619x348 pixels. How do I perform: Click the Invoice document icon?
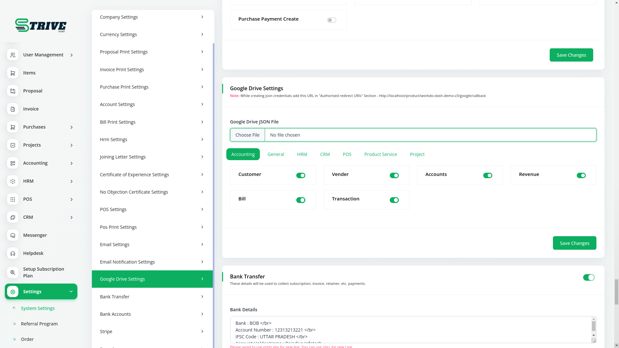[x=13, y=109]
